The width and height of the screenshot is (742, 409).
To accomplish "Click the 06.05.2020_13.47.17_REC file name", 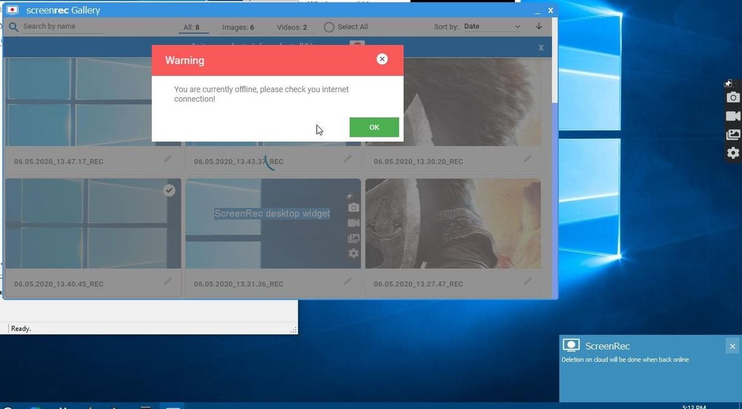I will (x=58, y=162).
